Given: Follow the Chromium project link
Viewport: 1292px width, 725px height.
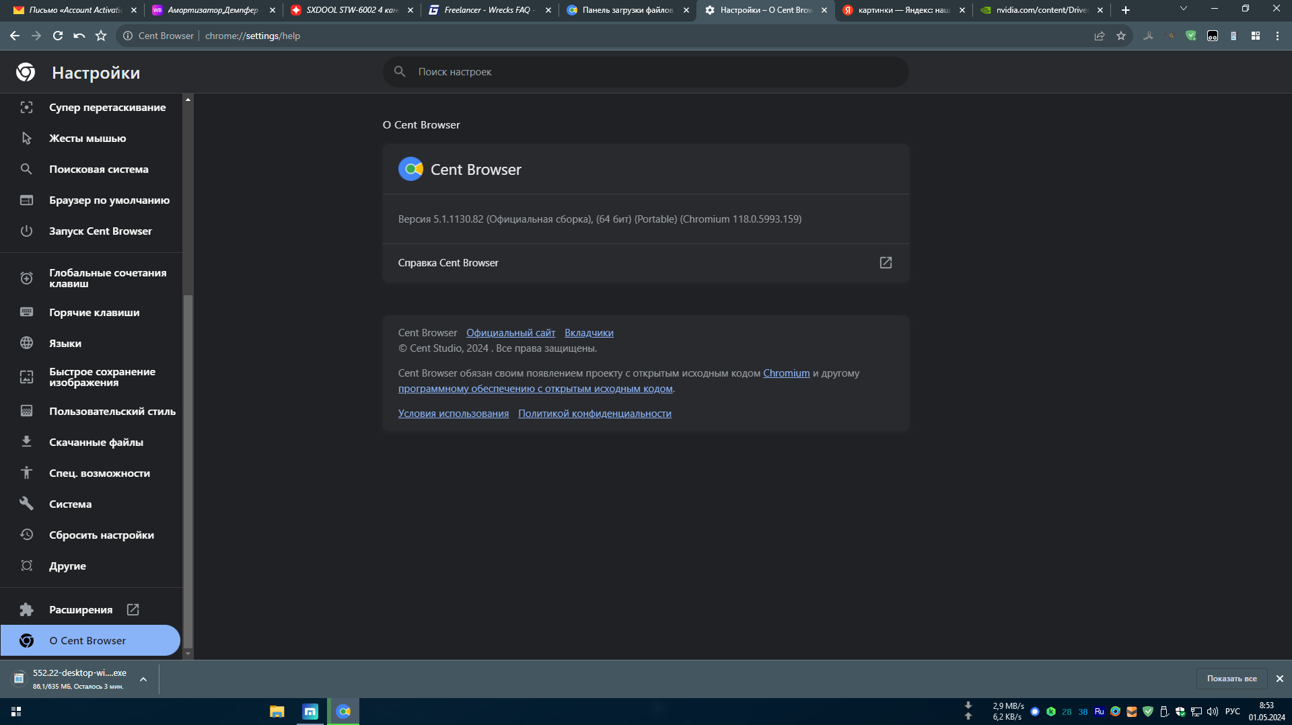Looking at the screenshot, I should (x=786, y=373).
